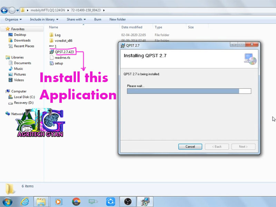The height and width of the screenshot is (207, 276).
Task: Click the installation progress bar
Action: 189,91
